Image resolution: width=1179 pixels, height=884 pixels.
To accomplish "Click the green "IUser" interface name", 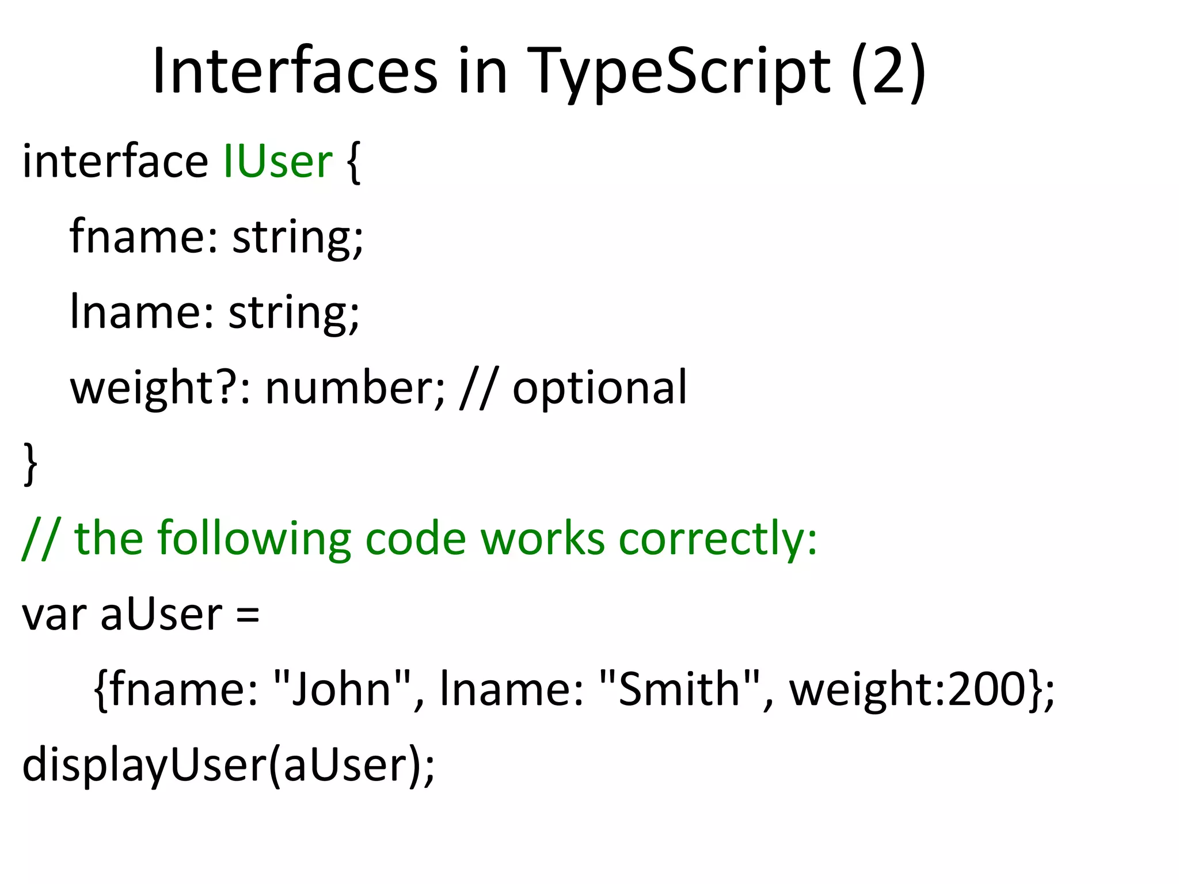I will pos(277,161).
